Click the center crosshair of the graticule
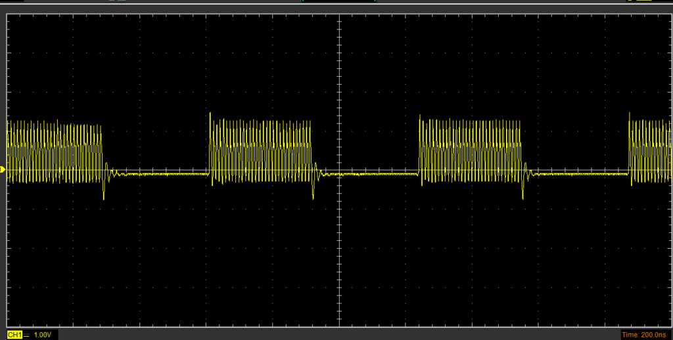 pyautogui.click(x=339, y=170)
